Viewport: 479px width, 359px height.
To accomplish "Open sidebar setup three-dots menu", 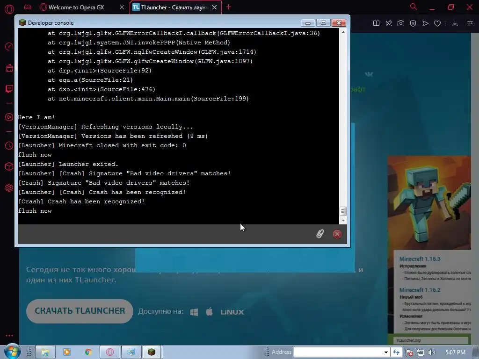I will [9, 336].
